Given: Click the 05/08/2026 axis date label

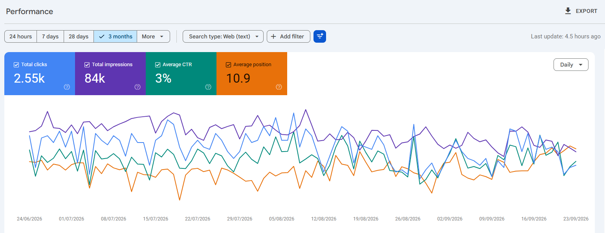Looking at the screenshot, I should point(282,219).
